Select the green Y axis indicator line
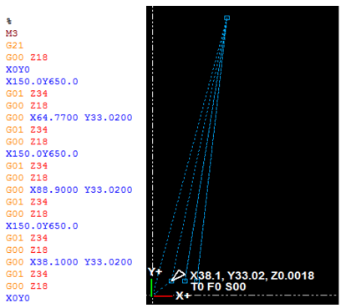Image resolution: width=346 pixels, height=308 pixels. 151,288
